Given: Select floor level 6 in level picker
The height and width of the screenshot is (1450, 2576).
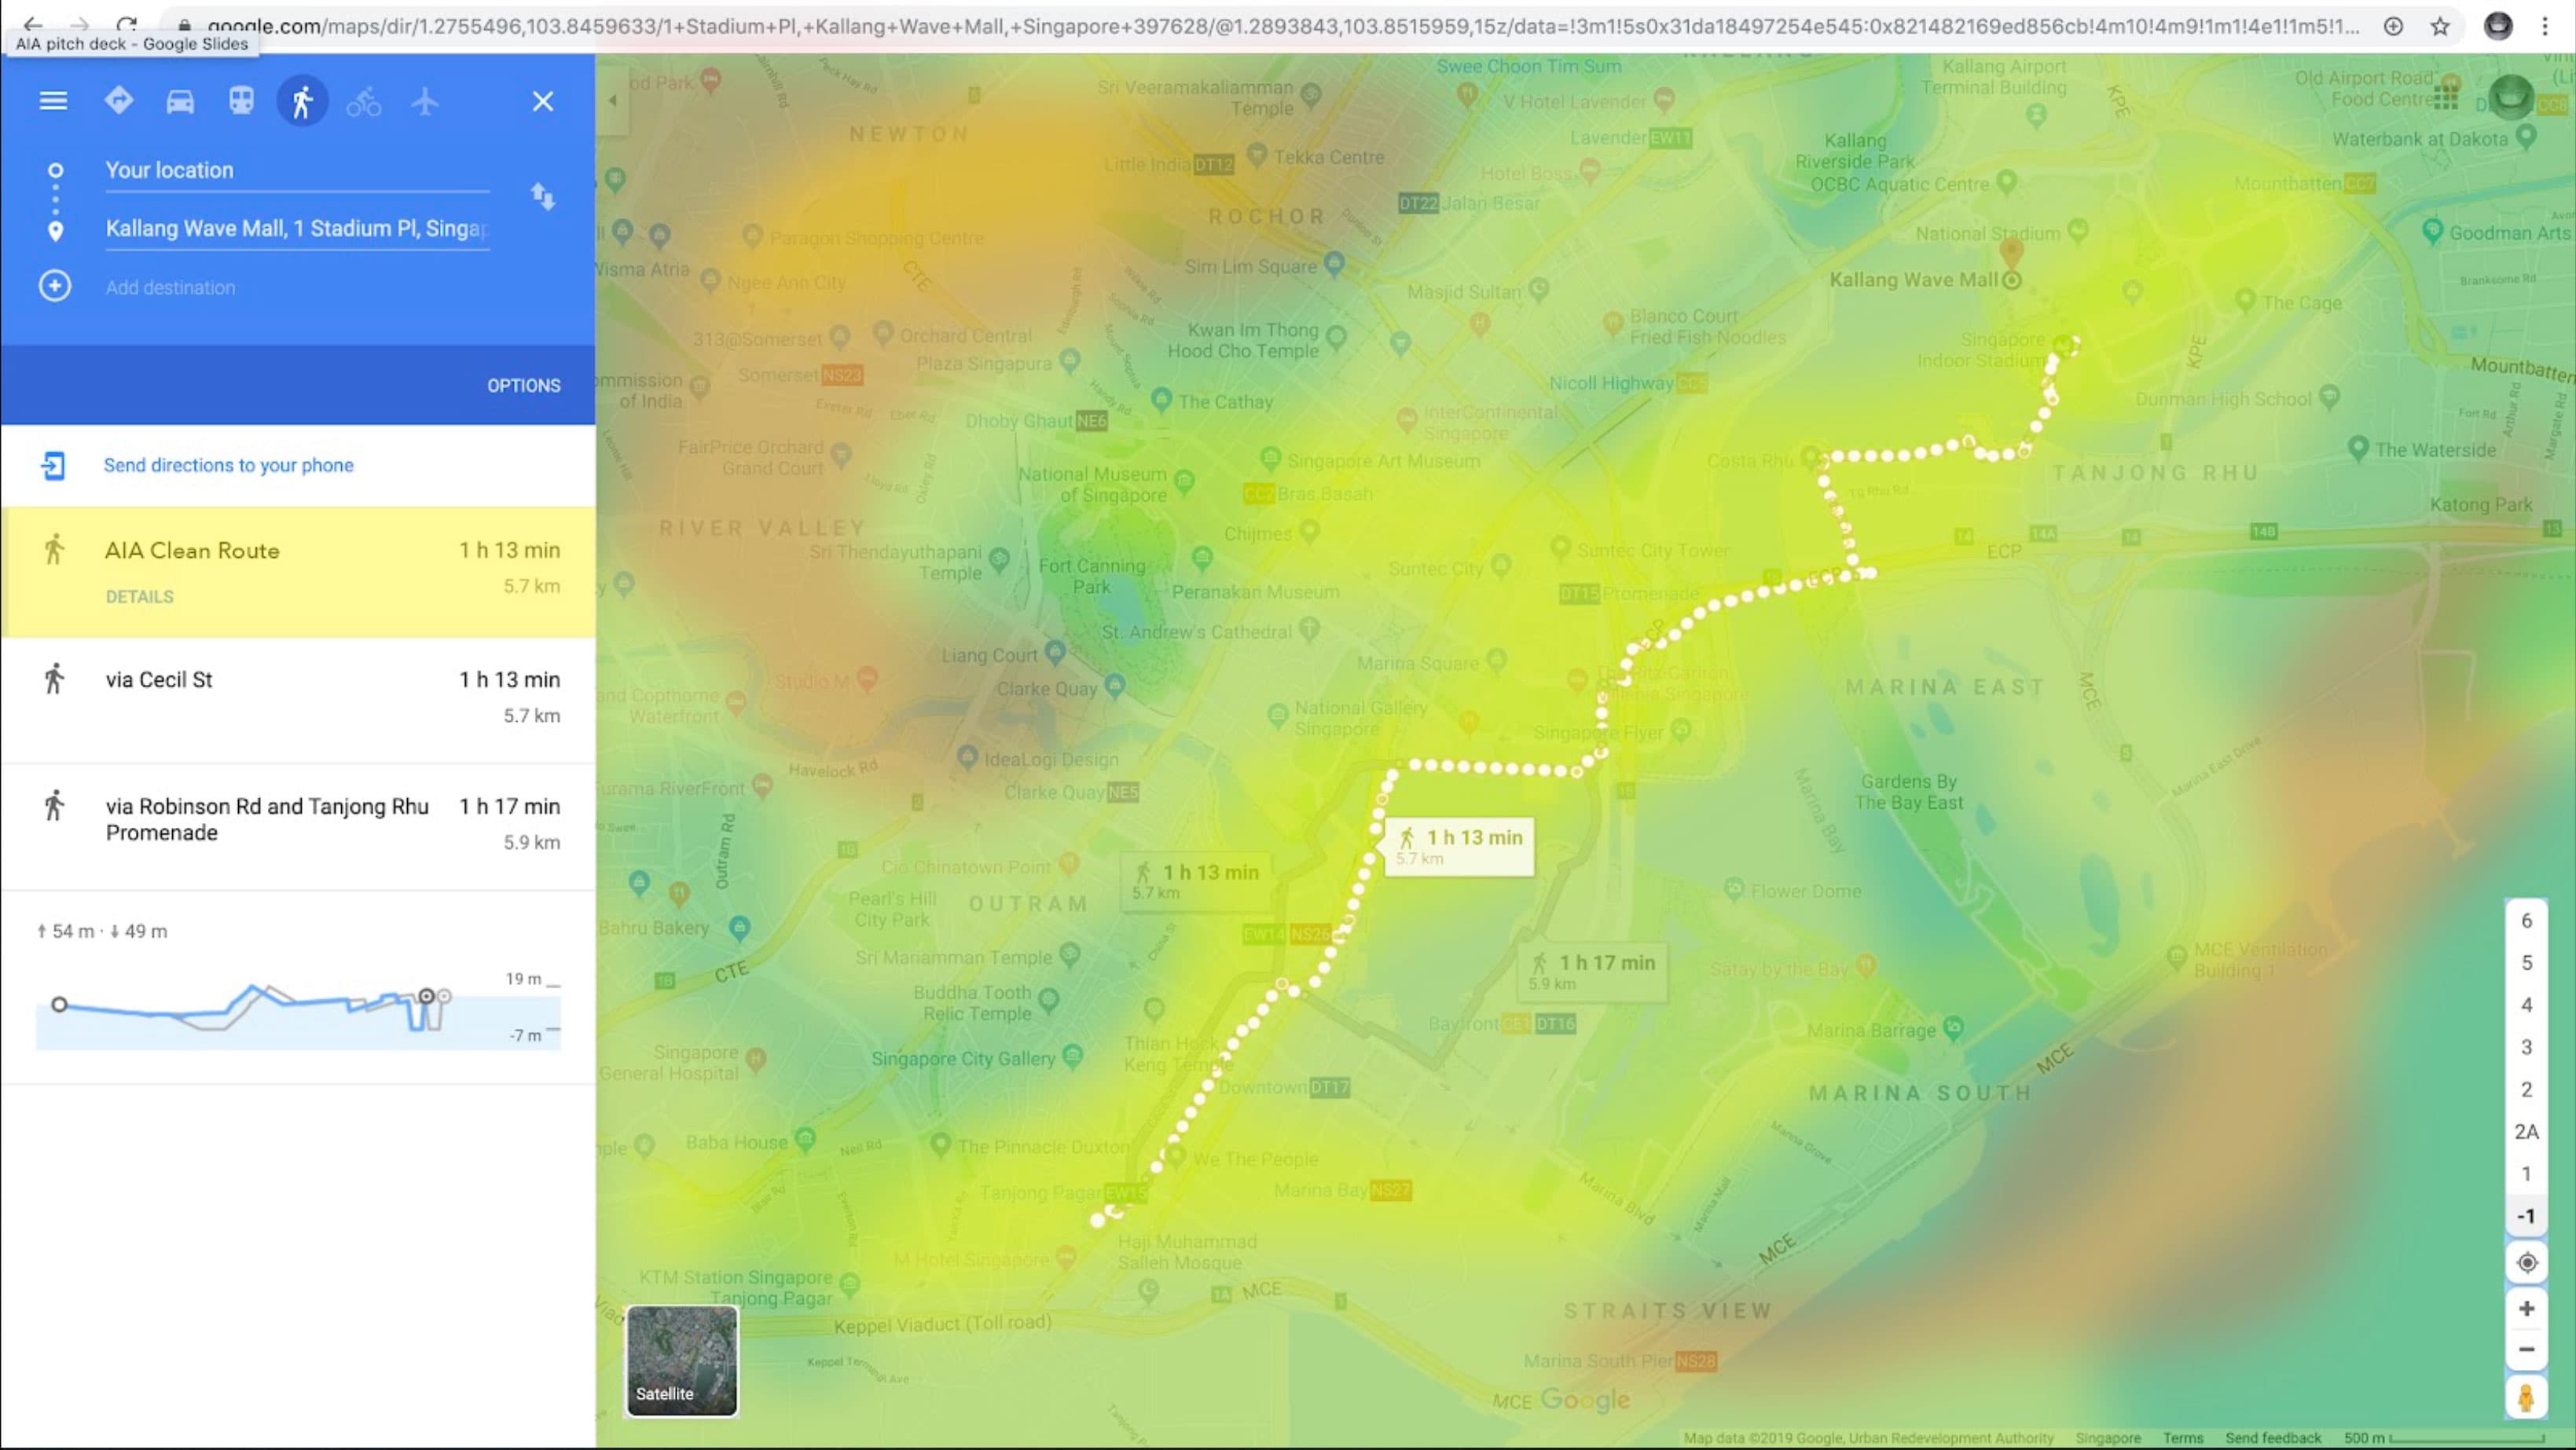Looking at the screenshot, I should click(x=2526, y=921).
